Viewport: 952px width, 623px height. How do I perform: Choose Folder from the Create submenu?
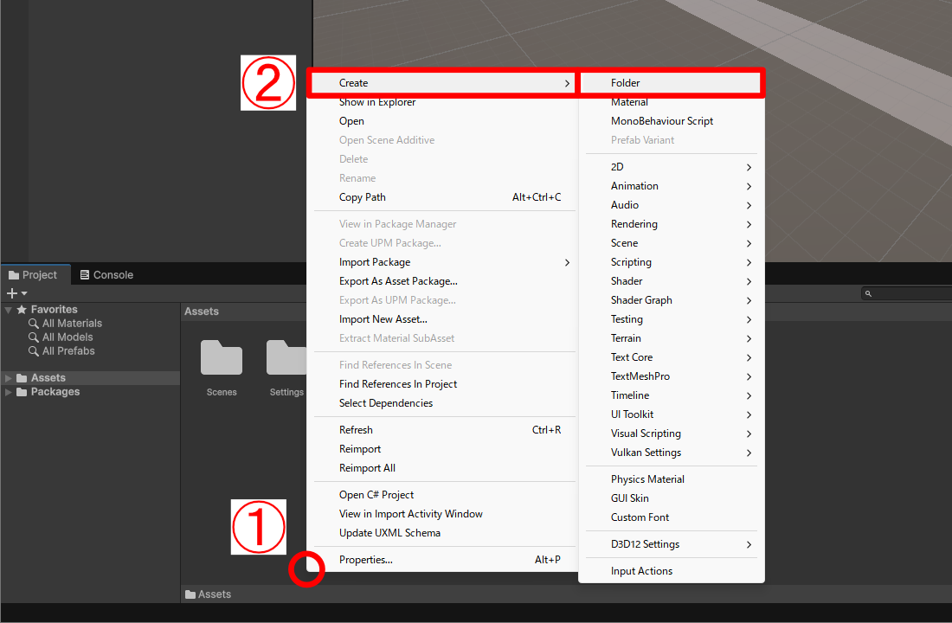pyautogui.click(x=626, y=83)
